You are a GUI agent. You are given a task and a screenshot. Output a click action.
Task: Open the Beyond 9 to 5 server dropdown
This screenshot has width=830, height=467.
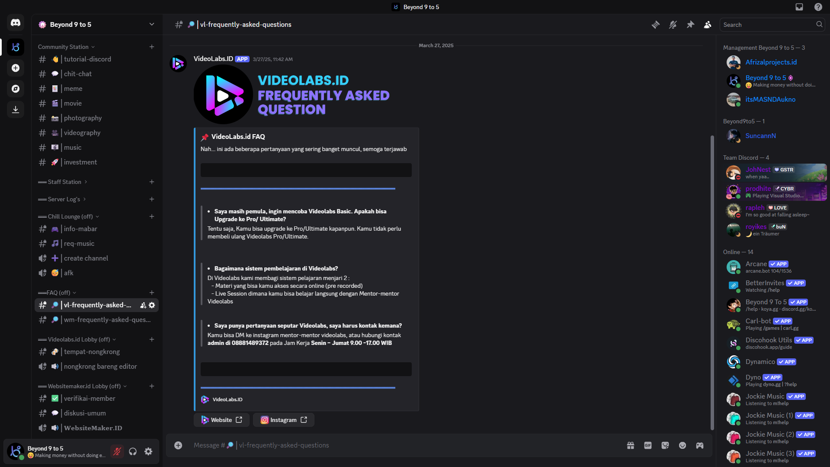coord(97,25)
